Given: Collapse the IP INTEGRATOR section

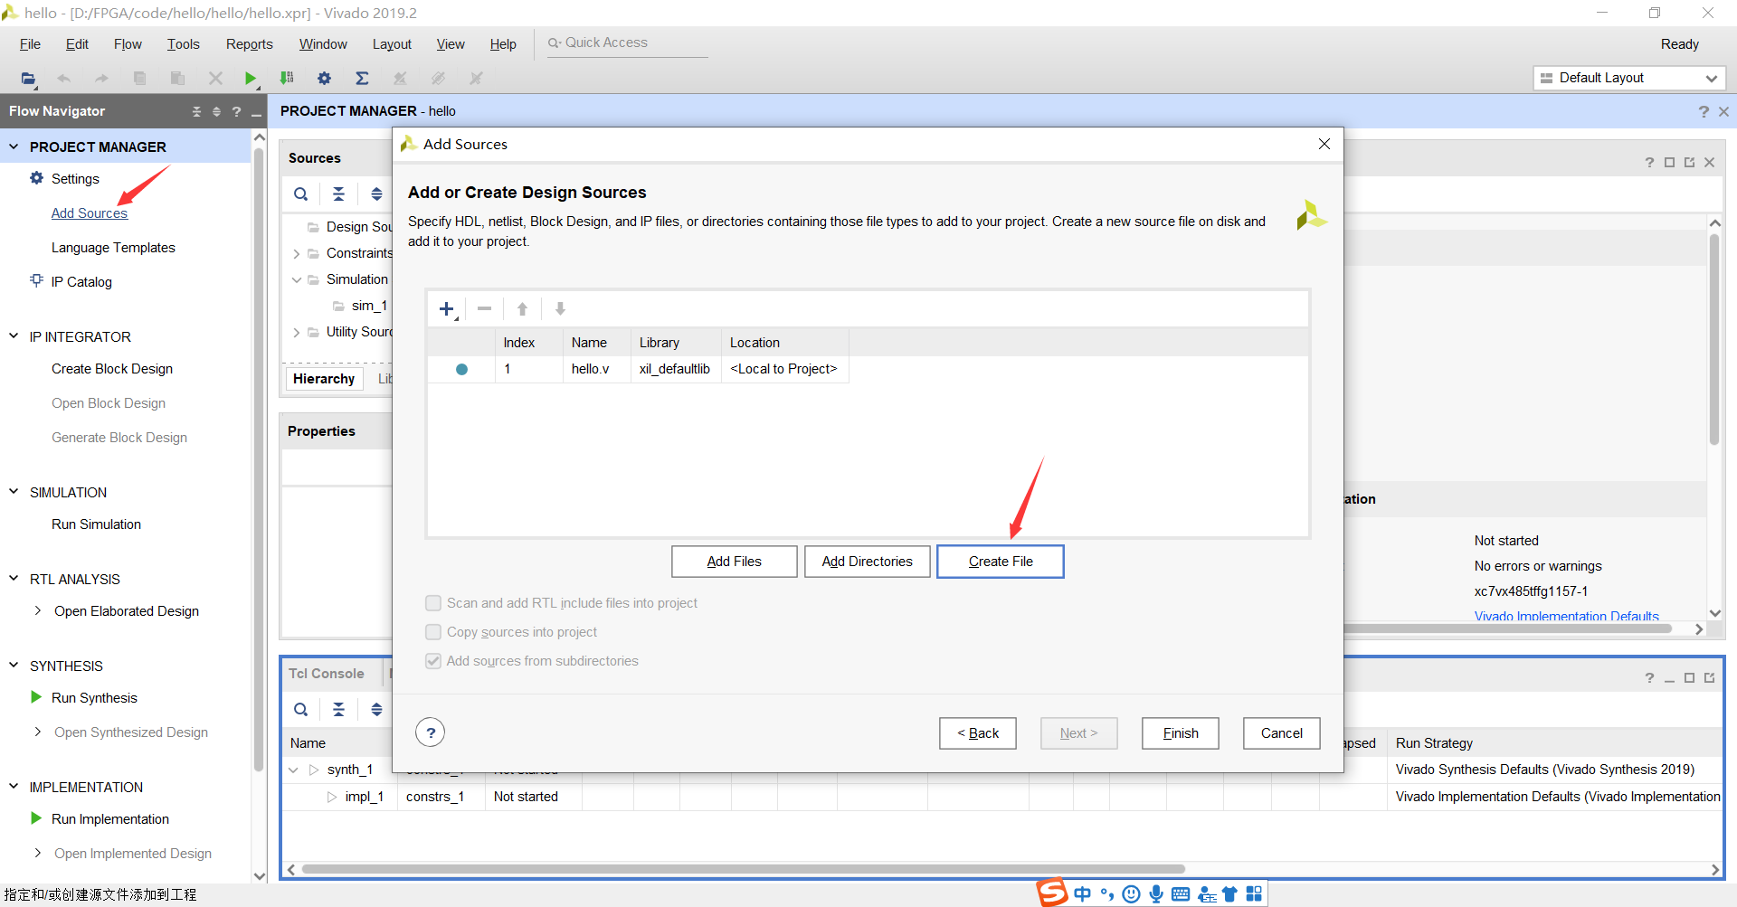Looking at the screenshot, I should (x=14, y=336).
